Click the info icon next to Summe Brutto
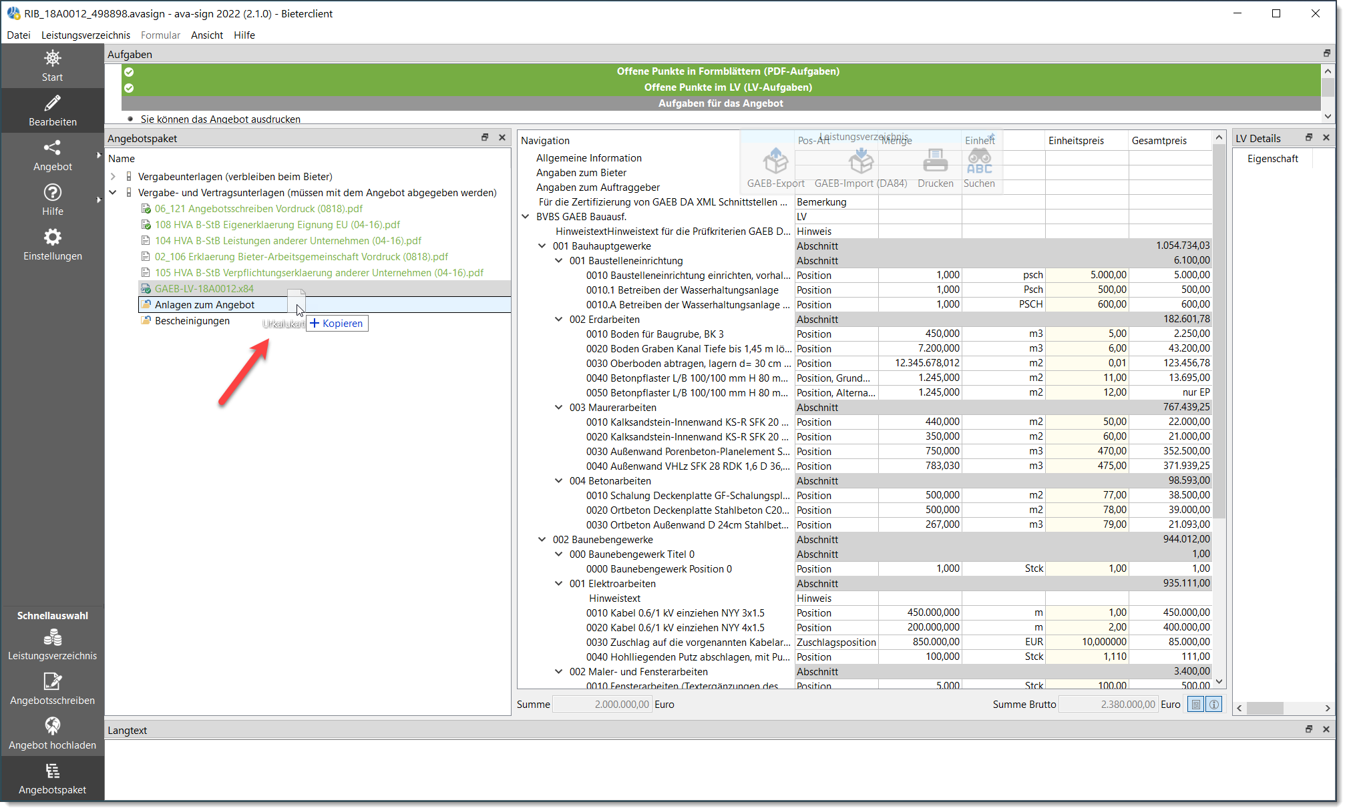Viewport: 1347px width, 812px height. click(x=1214, y=705)
